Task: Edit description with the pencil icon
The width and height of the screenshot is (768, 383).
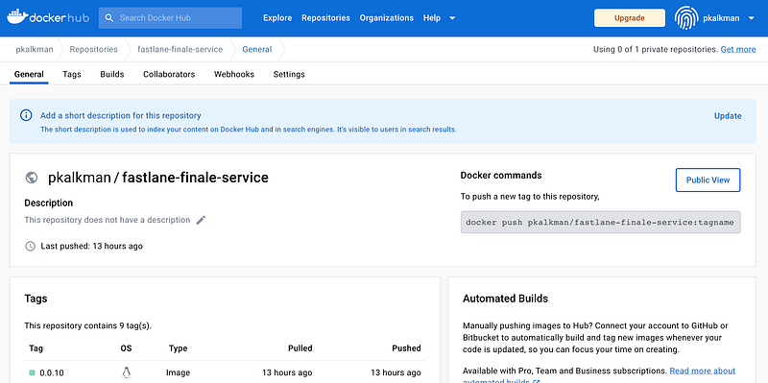Action: point(201,220)
